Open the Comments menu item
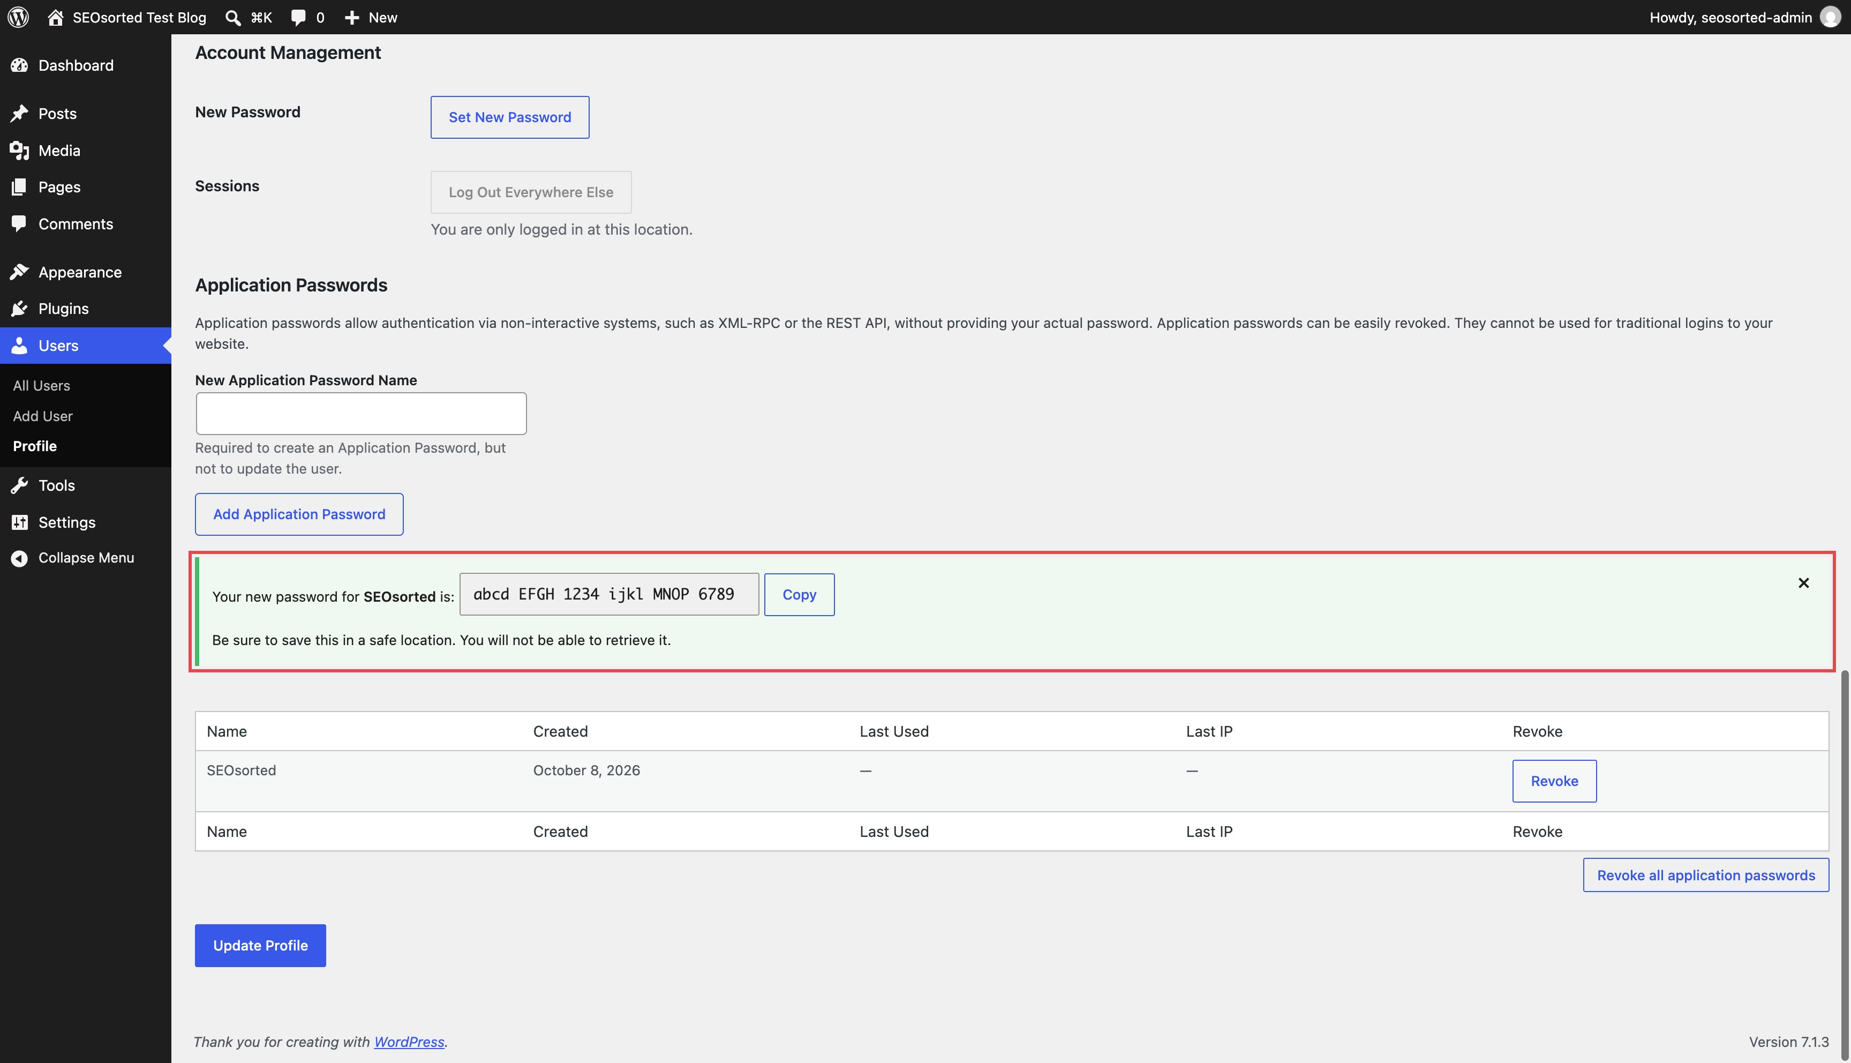The width and height of the screenshot is (1851, 1063). [85, 223]
